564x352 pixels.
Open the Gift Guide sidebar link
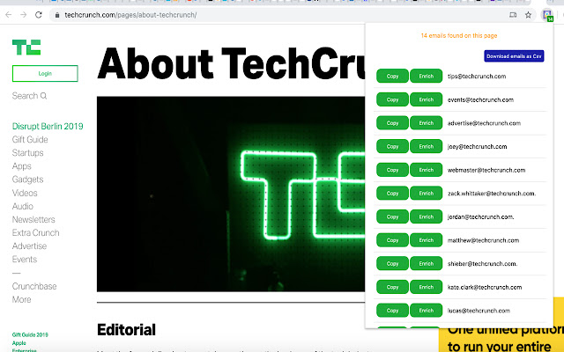[x=30, y=140]
